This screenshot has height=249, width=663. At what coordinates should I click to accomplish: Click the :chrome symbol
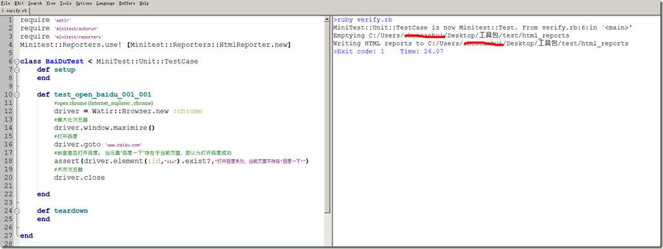point(187,111)
